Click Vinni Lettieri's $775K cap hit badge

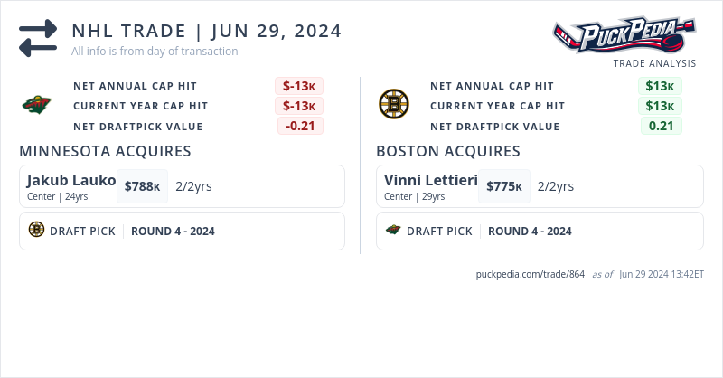pos(504,186)
